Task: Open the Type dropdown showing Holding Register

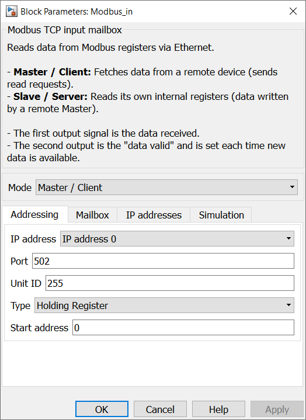Action: point(164,305)
